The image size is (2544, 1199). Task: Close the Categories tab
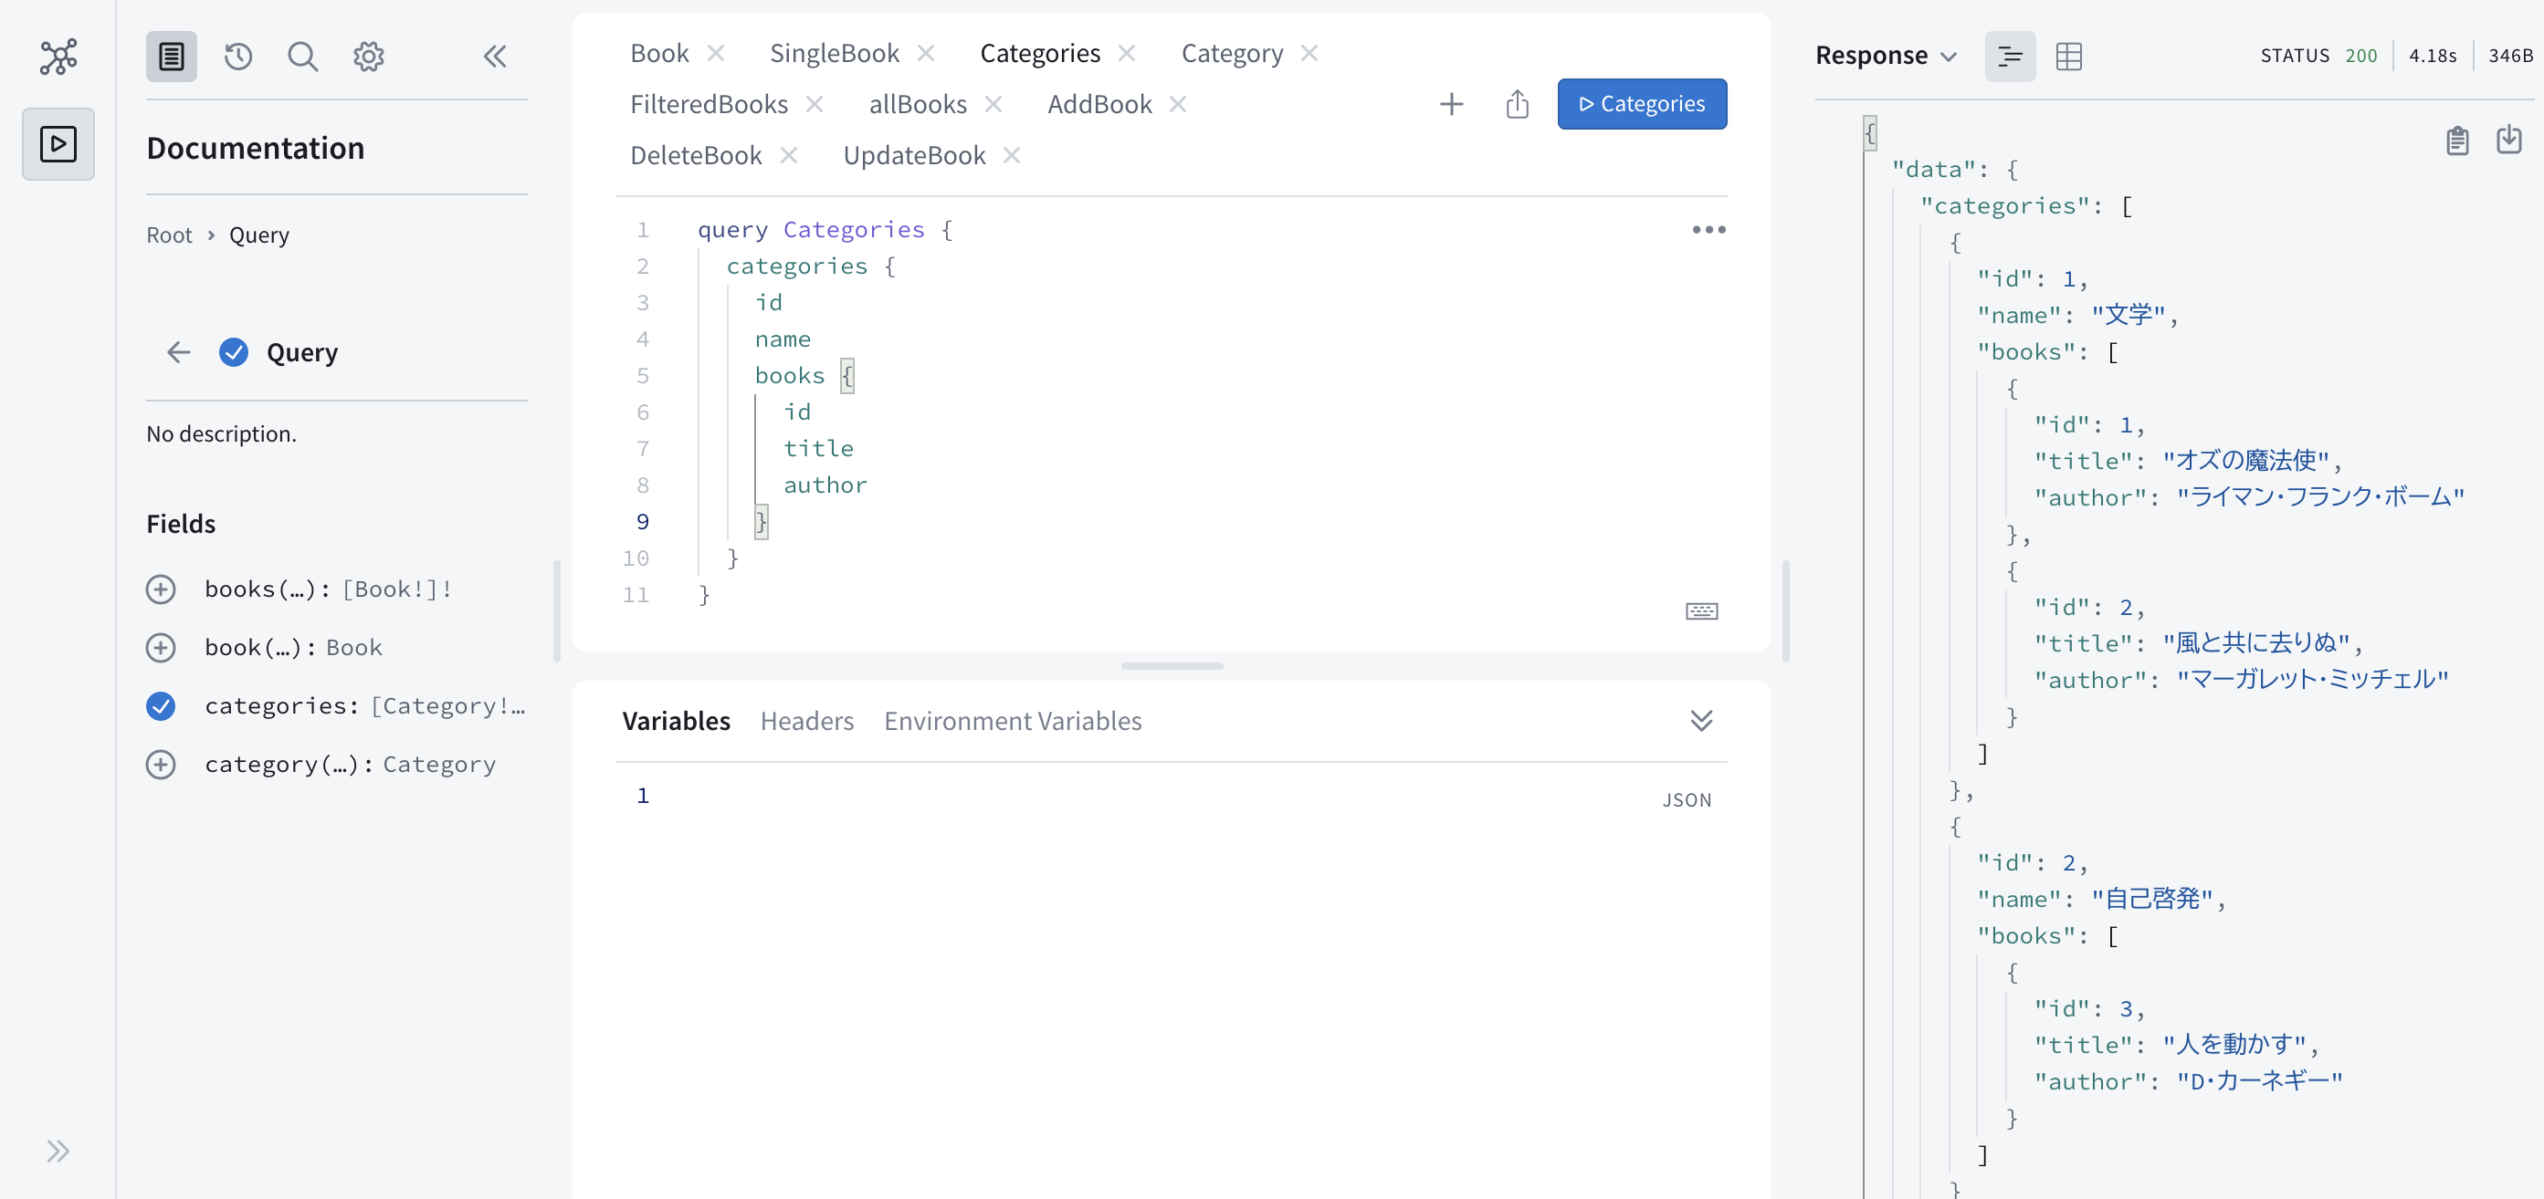click(1127, 52)
